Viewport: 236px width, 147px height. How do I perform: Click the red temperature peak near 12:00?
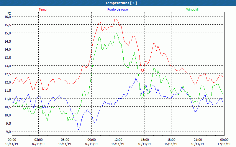115,18
